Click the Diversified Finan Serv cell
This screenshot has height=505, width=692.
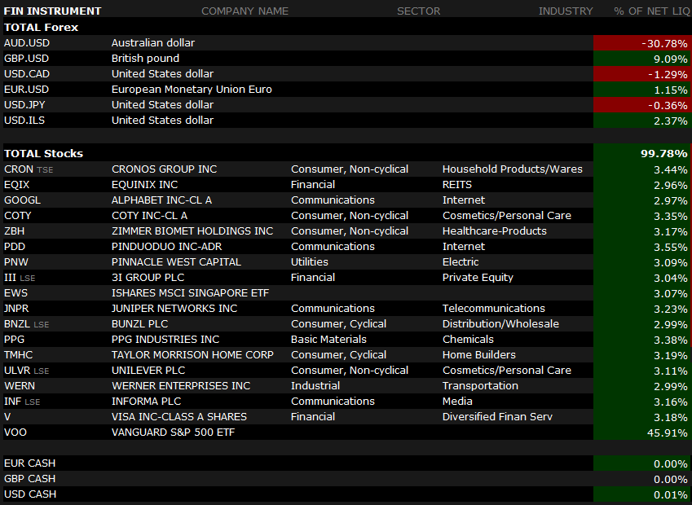[497, 416]
